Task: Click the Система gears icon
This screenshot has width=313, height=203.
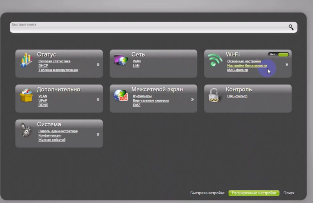Action: (26, 130)
